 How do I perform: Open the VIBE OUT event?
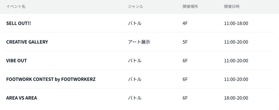pyautogui.click(x=17, y=61)
